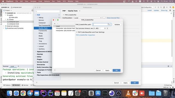Image resolution: width=175 pixels, height=98 pixels.
Task: Open the Project view dropdown
Action: click(x=8, y=10)
